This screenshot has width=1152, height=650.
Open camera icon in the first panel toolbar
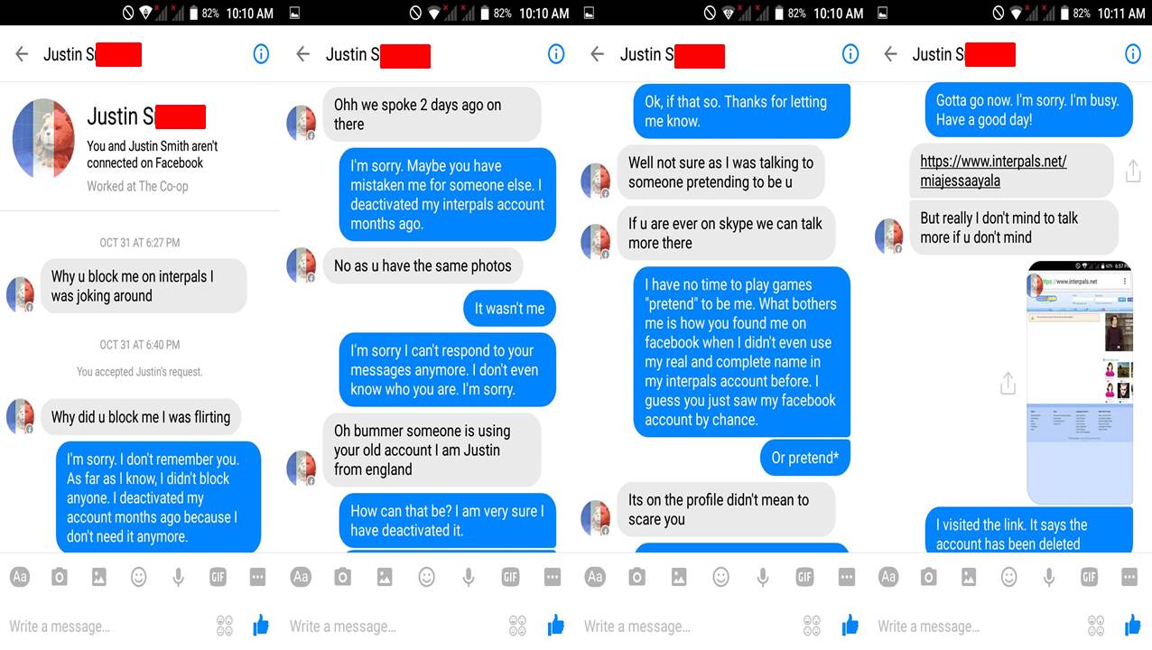[x=60, y=577]
